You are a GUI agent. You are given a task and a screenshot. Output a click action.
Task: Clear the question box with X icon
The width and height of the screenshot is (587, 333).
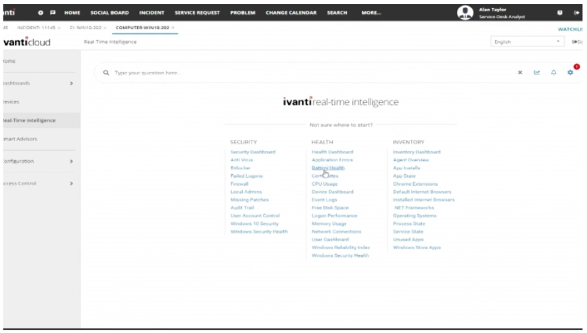(520, 72)
